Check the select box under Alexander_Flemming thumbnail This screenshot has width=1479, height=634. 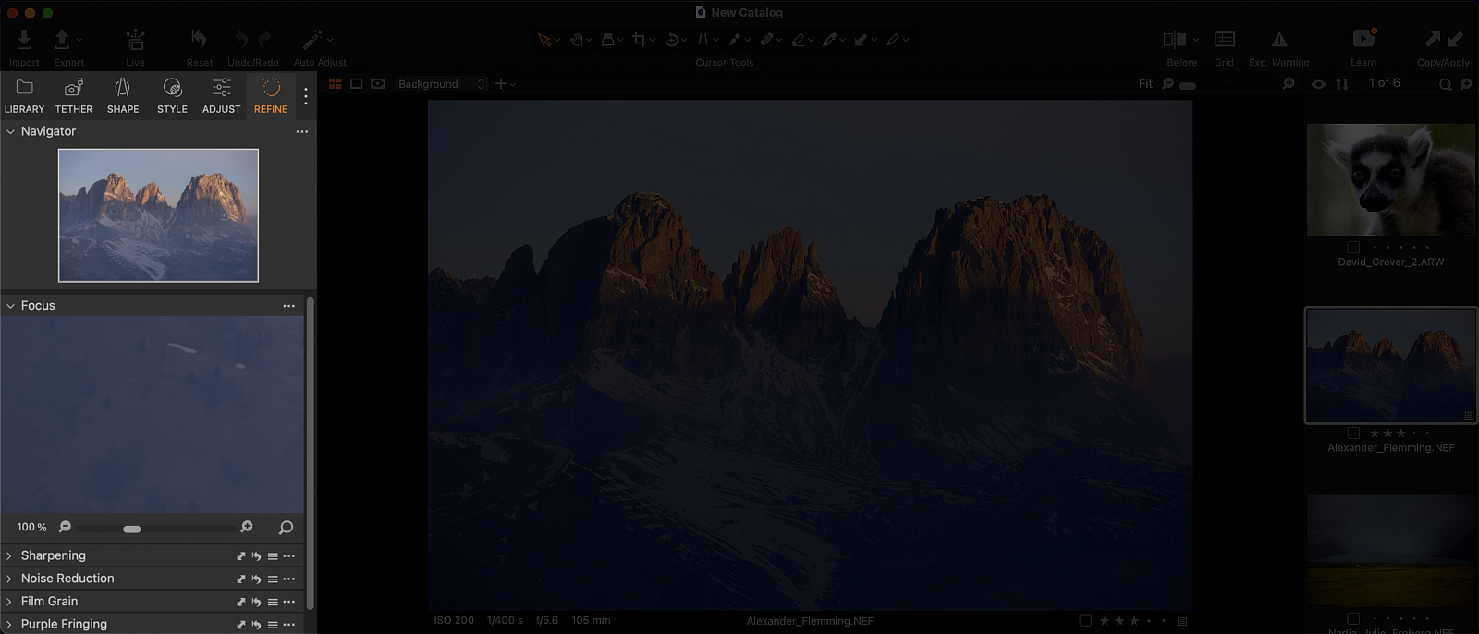click(x=1353, y=433)
